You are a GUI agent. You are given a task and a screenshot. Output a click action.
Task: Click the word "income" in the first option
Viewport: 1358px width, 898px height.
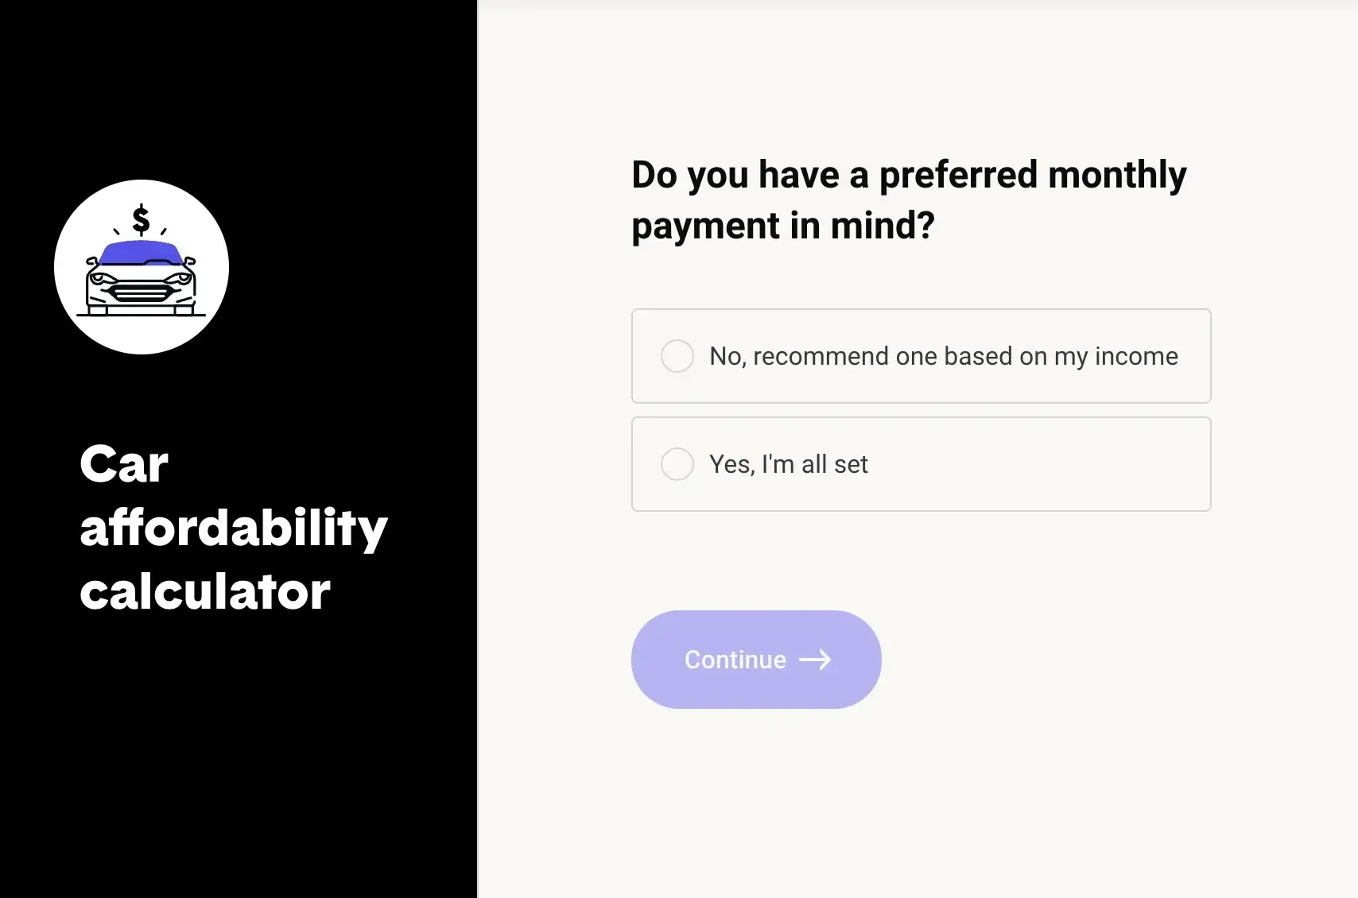click(x=1136, y=356)
